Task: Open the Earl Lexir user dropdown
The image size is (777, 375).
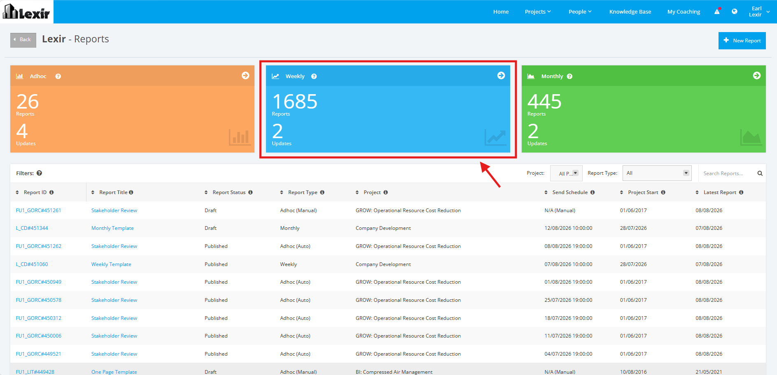Action: click(759, 12)
